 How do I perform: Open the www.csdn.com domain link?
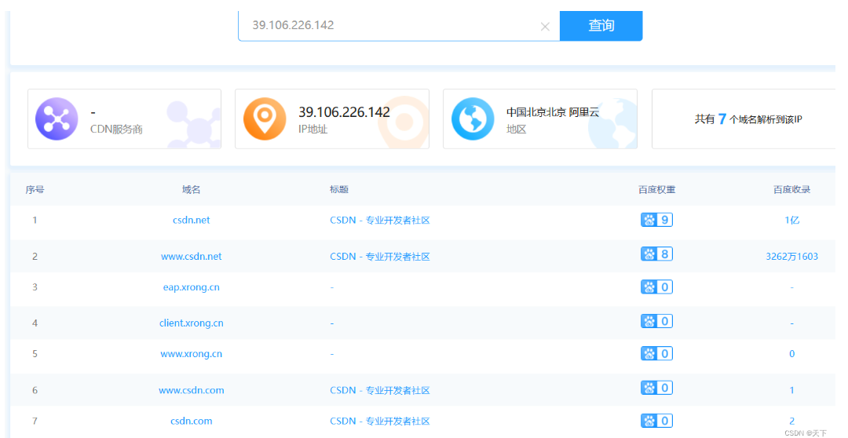pos(192,390)
